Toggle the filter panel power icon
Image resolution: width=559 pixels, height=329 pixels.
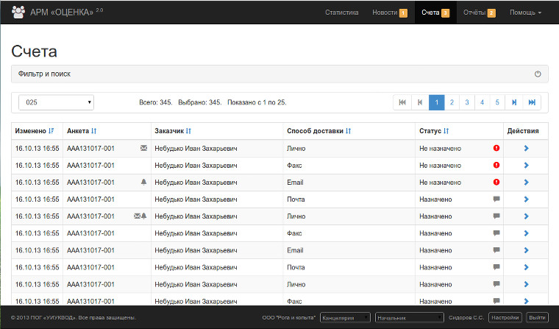[x=538, y=74]
